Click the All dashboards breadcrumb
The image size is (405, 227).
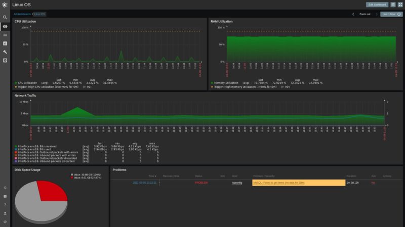coord(22,14)
